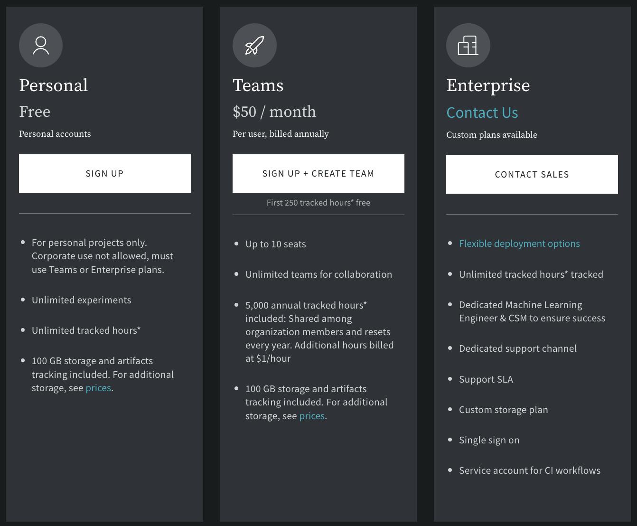Open the Contact Us link under Enterprise
Screen dimensions: 637x526
(x=482, y=113)
